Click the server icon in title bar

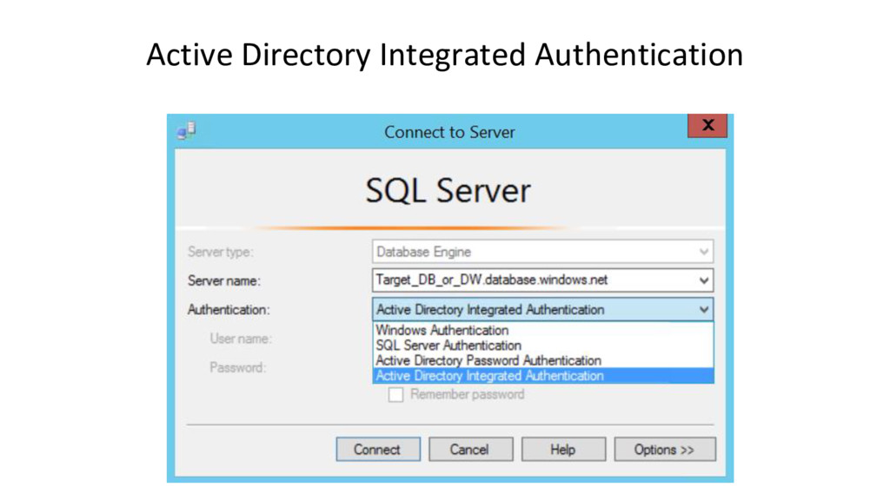point(186,131)
